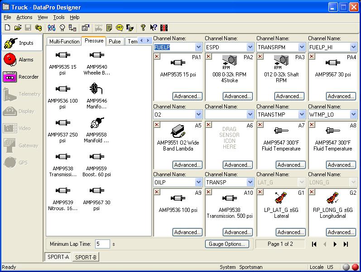This screenshot has width=361, height=272.
Task: Remove the sensor from channel PA1
Action: (157, 56)
